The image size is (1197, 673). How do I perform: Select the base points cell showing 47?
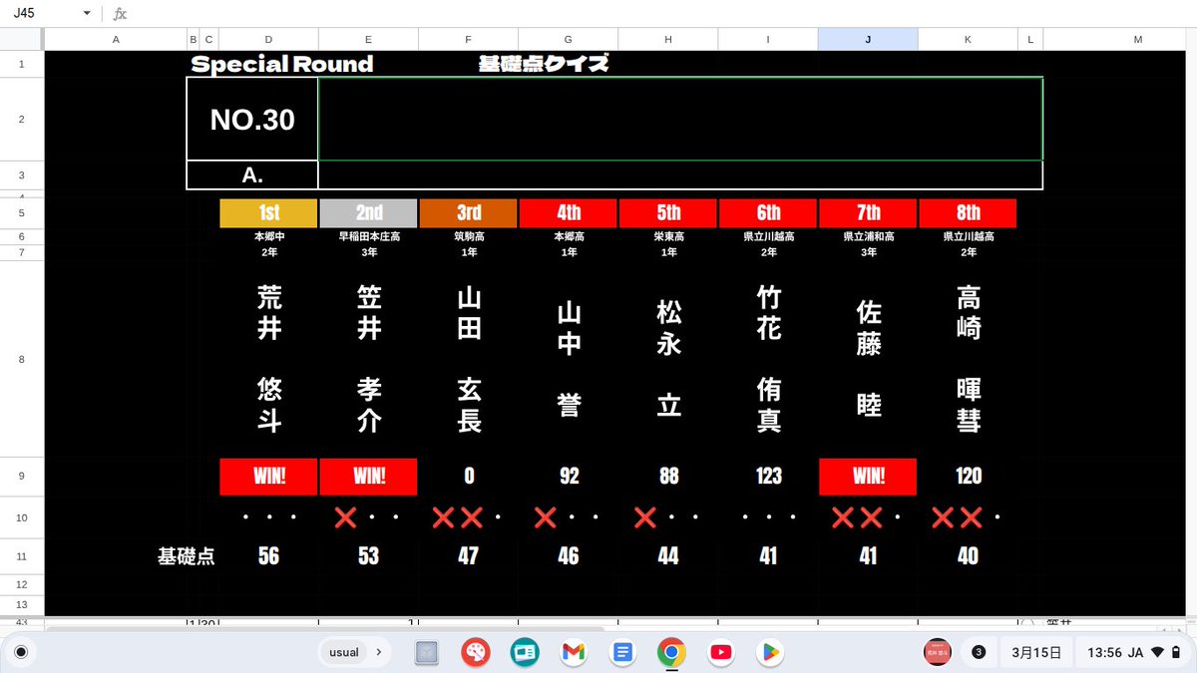(x=469, y=556)
